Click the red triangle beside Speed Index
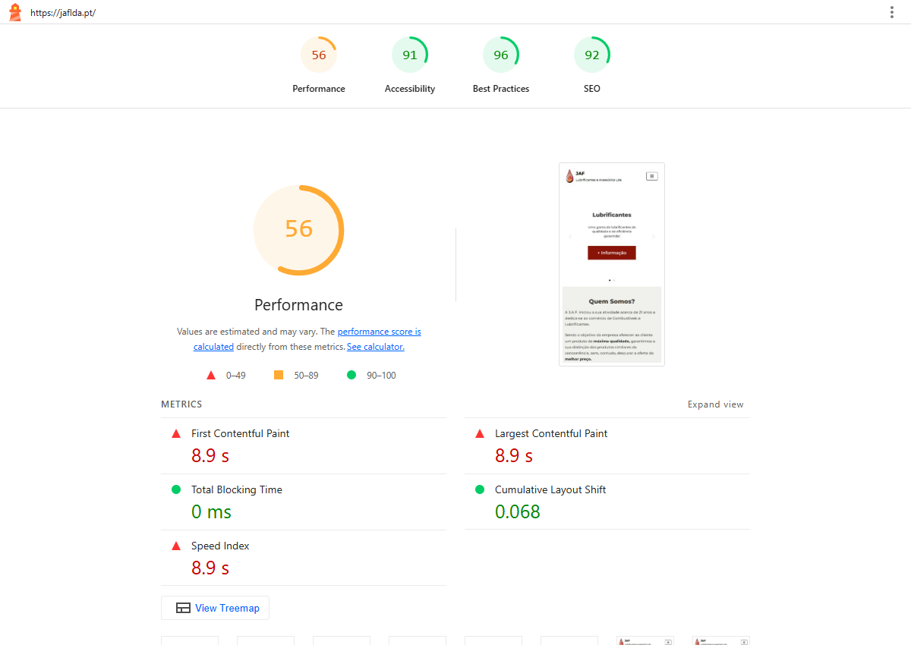The height and width of the screenshot is (645, 911). click(176, 546)
